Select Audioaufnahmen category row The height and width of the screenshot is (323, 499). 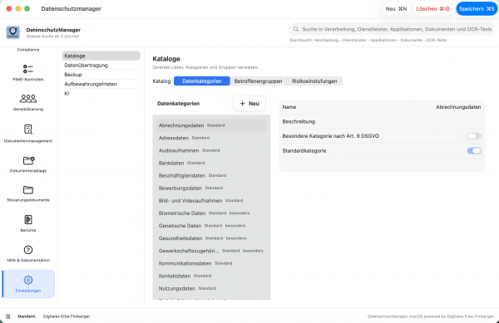[x=211, y=150]
